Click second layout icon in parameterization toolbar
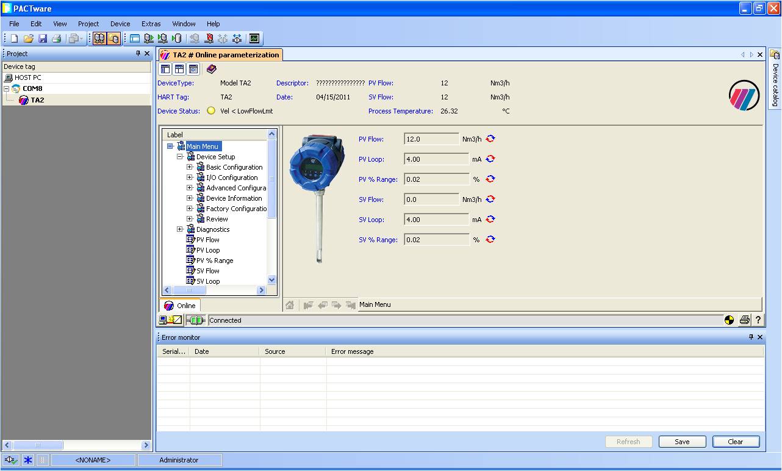 click(179, 69)
